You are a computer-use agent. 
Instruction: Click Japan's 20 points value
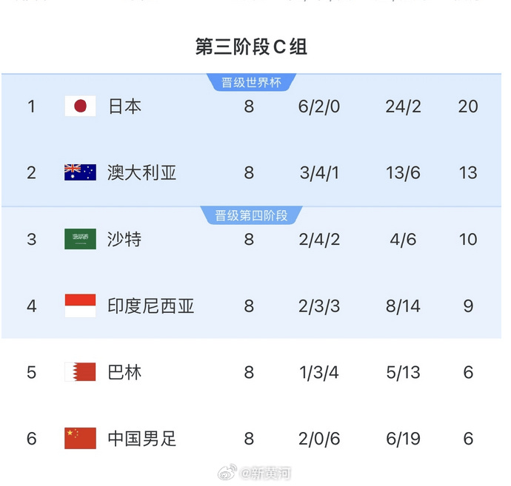pyautogui.click(x=468, y=107)
